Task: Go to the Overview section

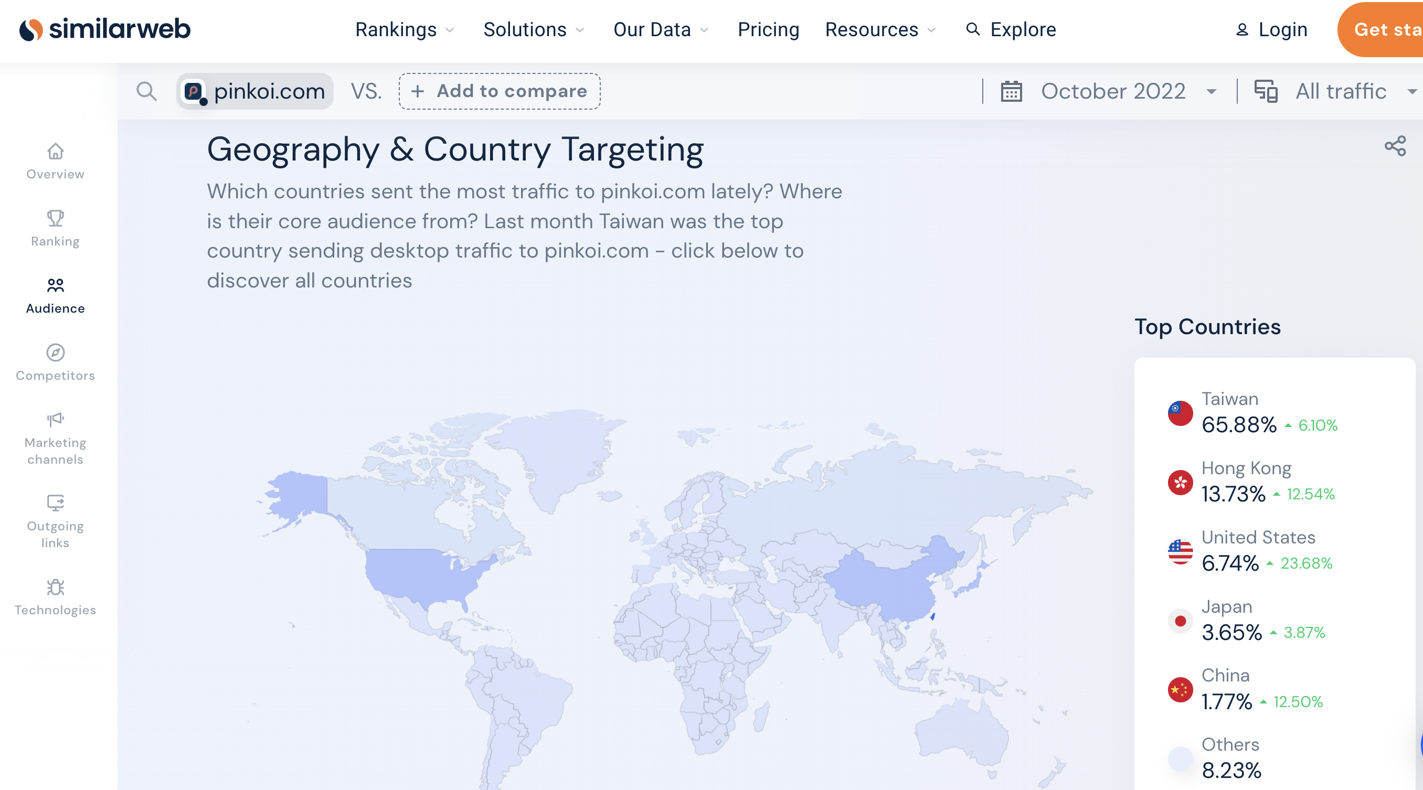Action: [x=55, y=162]
